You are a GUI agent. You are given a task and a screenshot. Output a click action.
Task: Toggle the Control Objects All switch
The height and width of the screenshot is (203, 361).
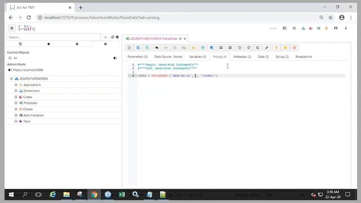115,58
